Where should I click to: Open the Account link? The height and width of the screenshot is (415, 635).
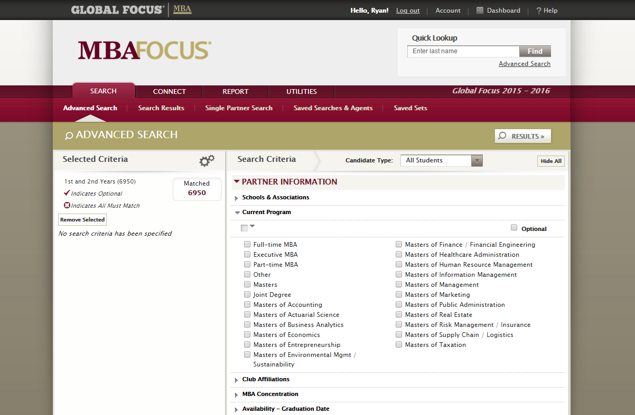coord(448,11)
